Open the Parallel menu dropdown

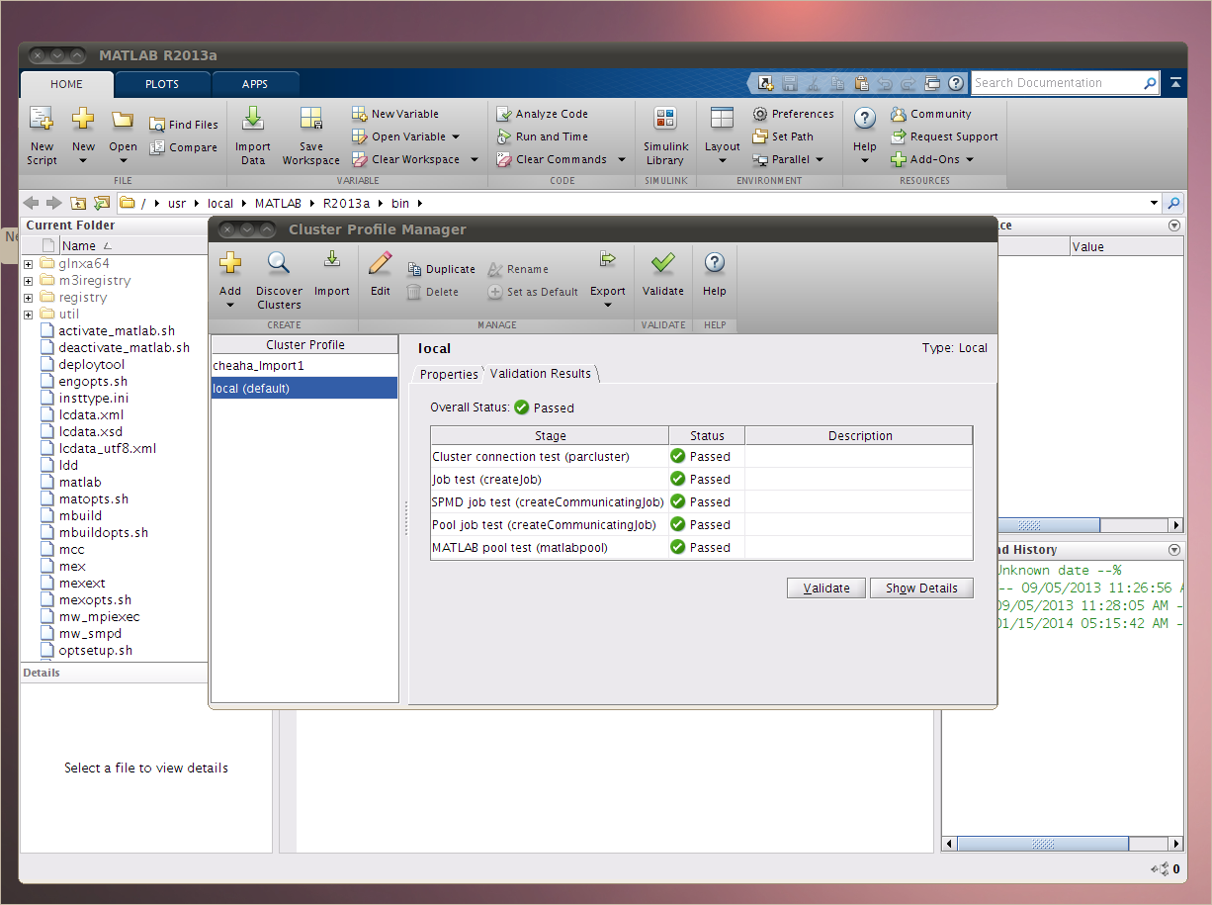pos(820,159)
